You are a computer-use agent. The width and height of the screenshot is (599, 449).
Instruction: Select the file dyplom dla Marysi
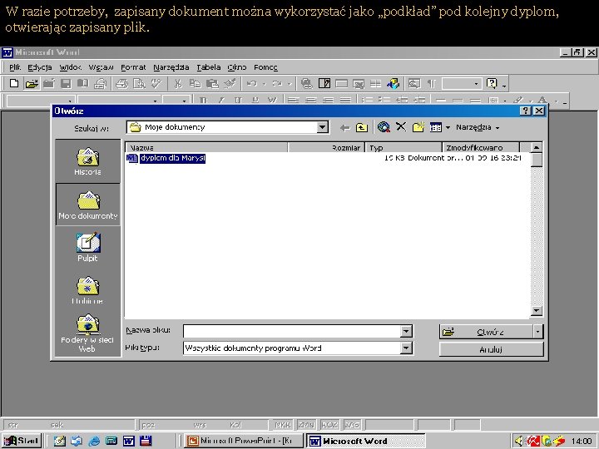(172, 158)
